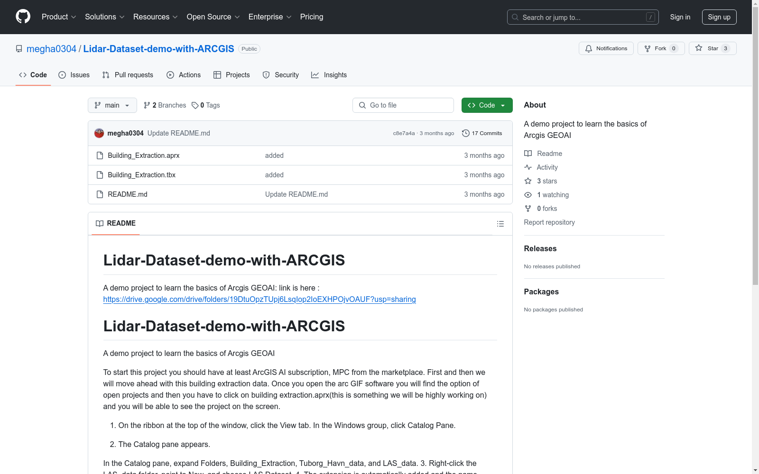Viewport: 759px width, 474px height.
Task: Click file icon beside README.md
Action: pos(100,194)
